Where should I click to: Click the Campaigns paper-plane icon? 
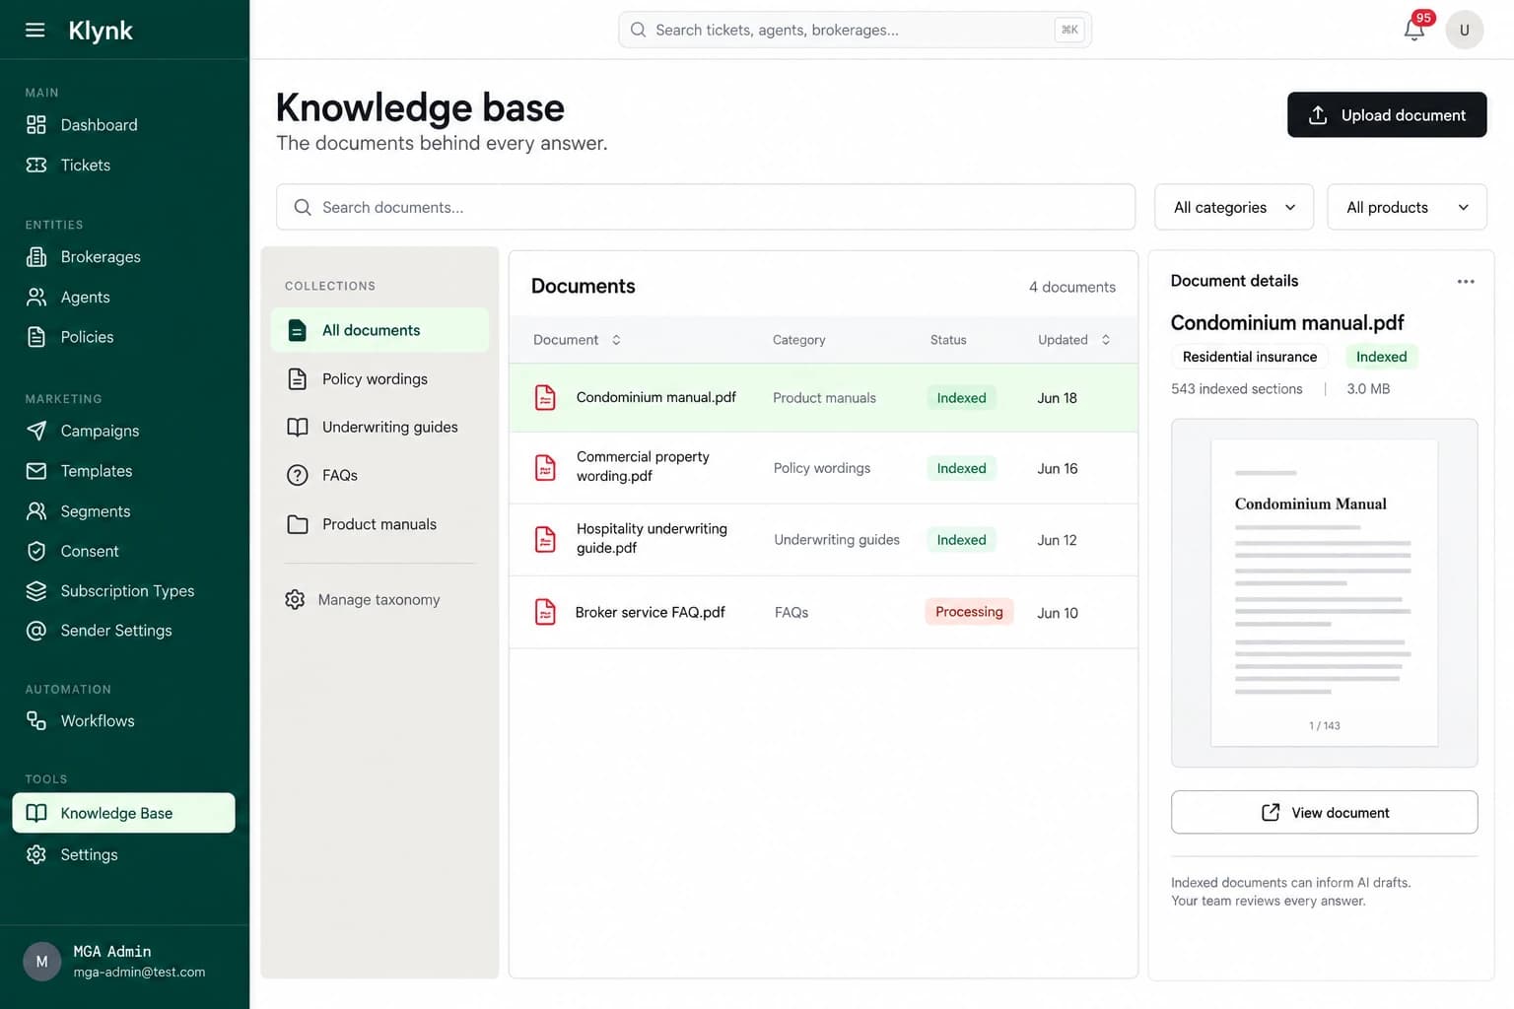[36, 431]
